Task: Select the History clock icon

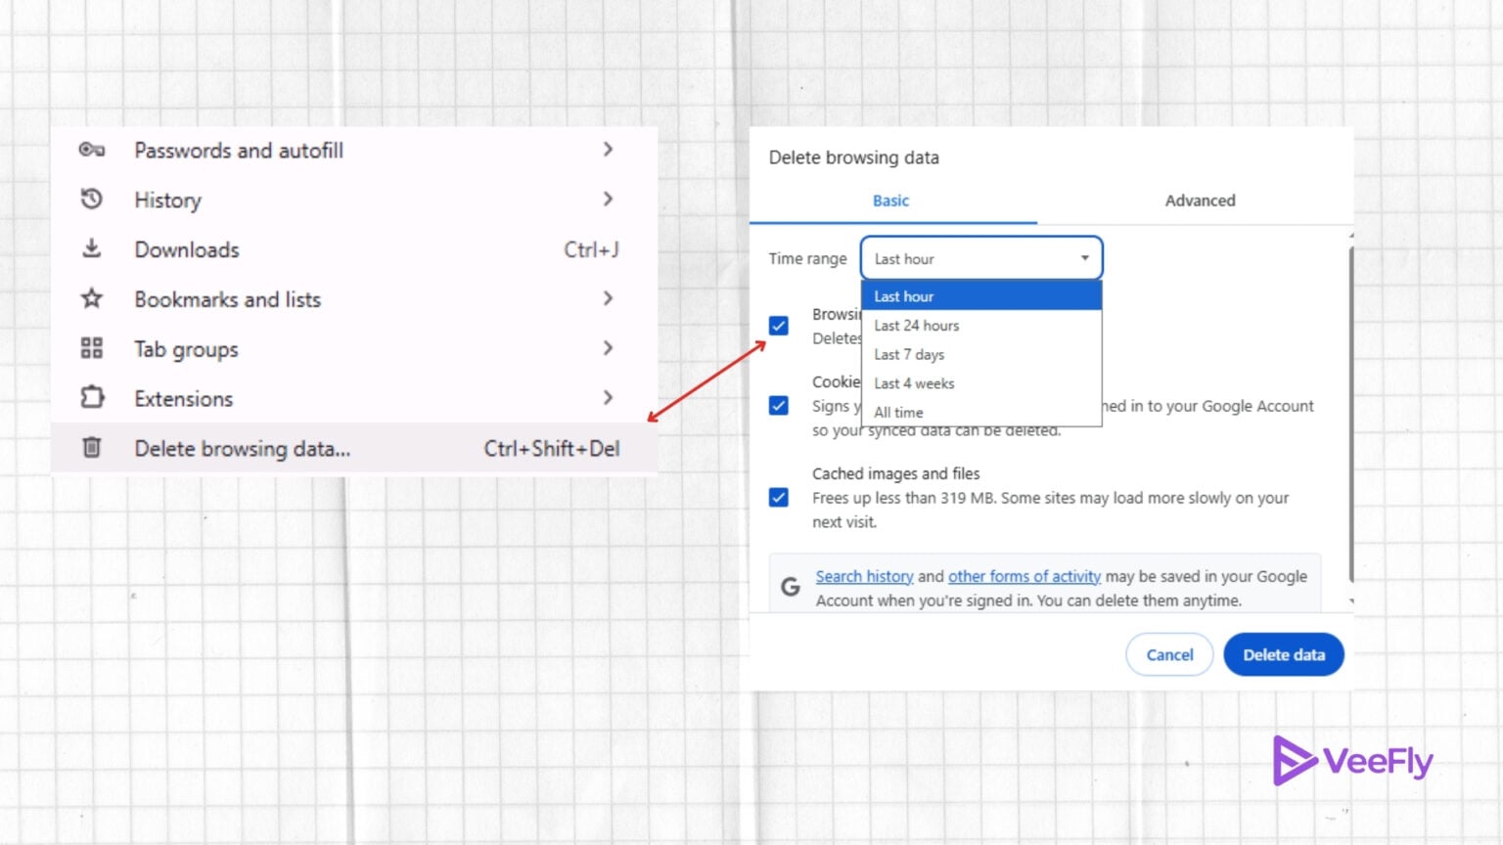Action: click(x=92, y=200)
